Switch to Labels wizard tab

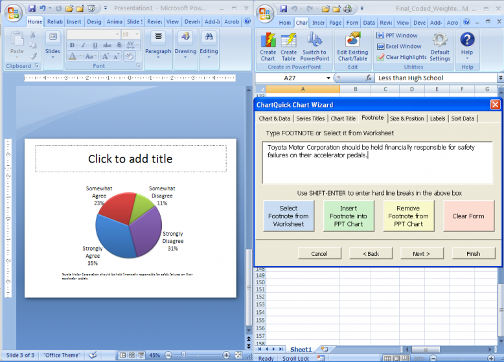point(438,119)
